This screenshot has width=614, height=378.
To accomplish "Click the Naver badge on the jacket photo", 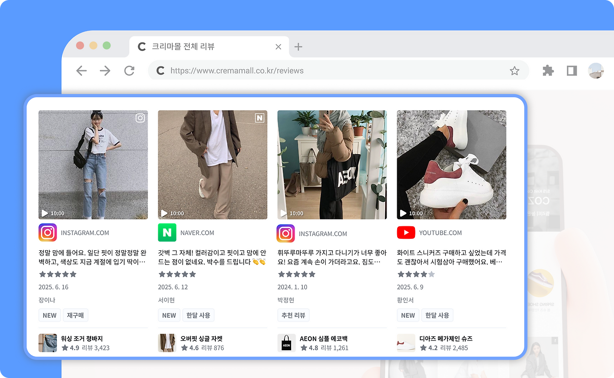I will (259, 118).
